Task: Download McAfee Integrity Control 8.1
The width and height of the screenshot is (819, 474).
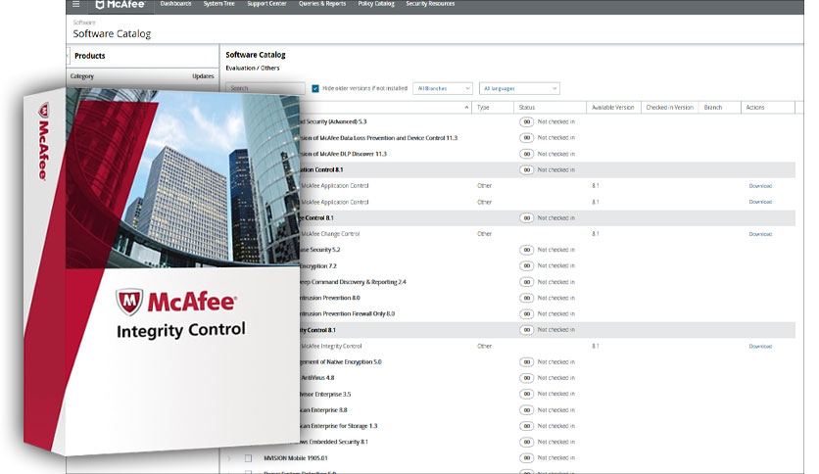Action: click(760, 347)
